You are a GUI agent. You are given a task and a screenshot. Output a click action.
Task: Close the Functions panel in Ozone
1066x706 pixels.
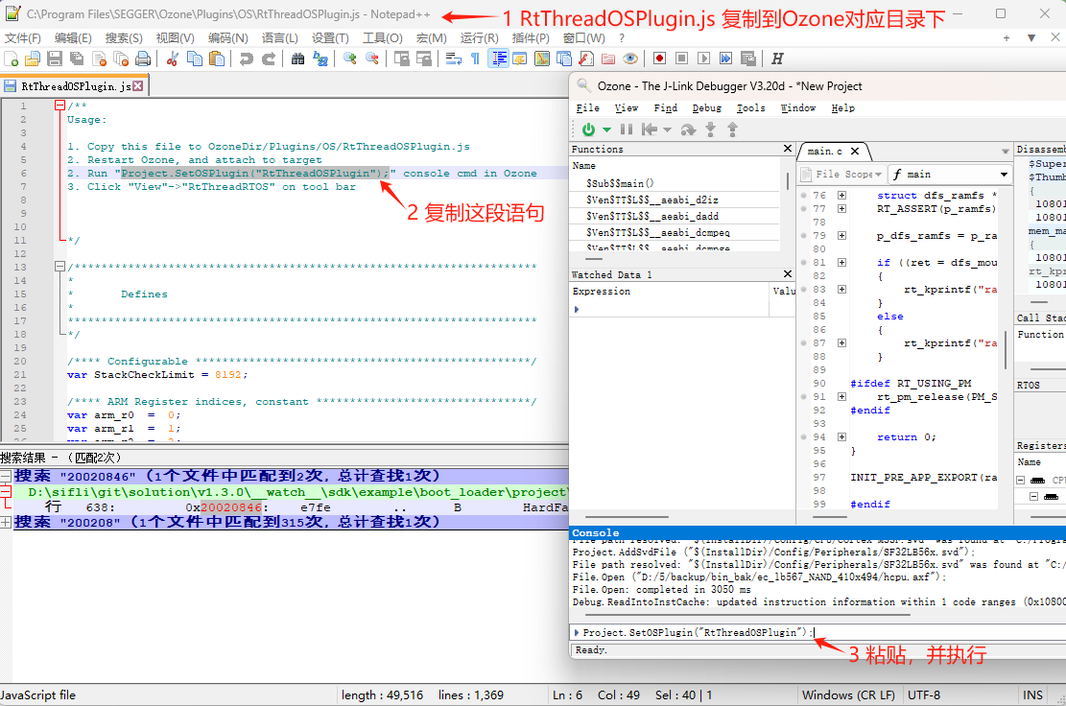tap(787, 149)
